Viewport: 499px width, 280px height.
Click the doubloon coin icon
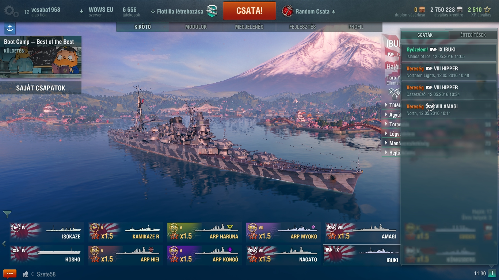click(422, 10)
